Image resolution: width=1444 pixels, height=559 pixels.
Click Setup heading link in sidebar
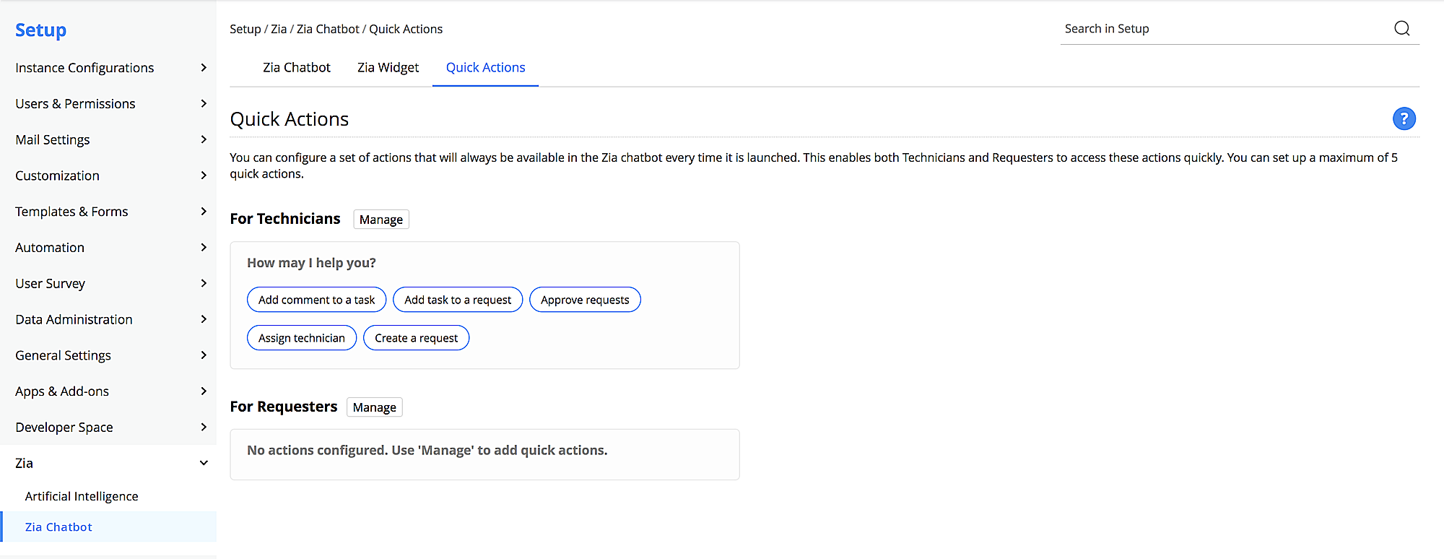click(x=40, y=30)
